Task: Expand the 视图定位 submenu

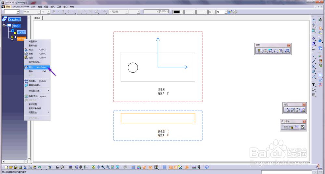Action: click(37, 112)
